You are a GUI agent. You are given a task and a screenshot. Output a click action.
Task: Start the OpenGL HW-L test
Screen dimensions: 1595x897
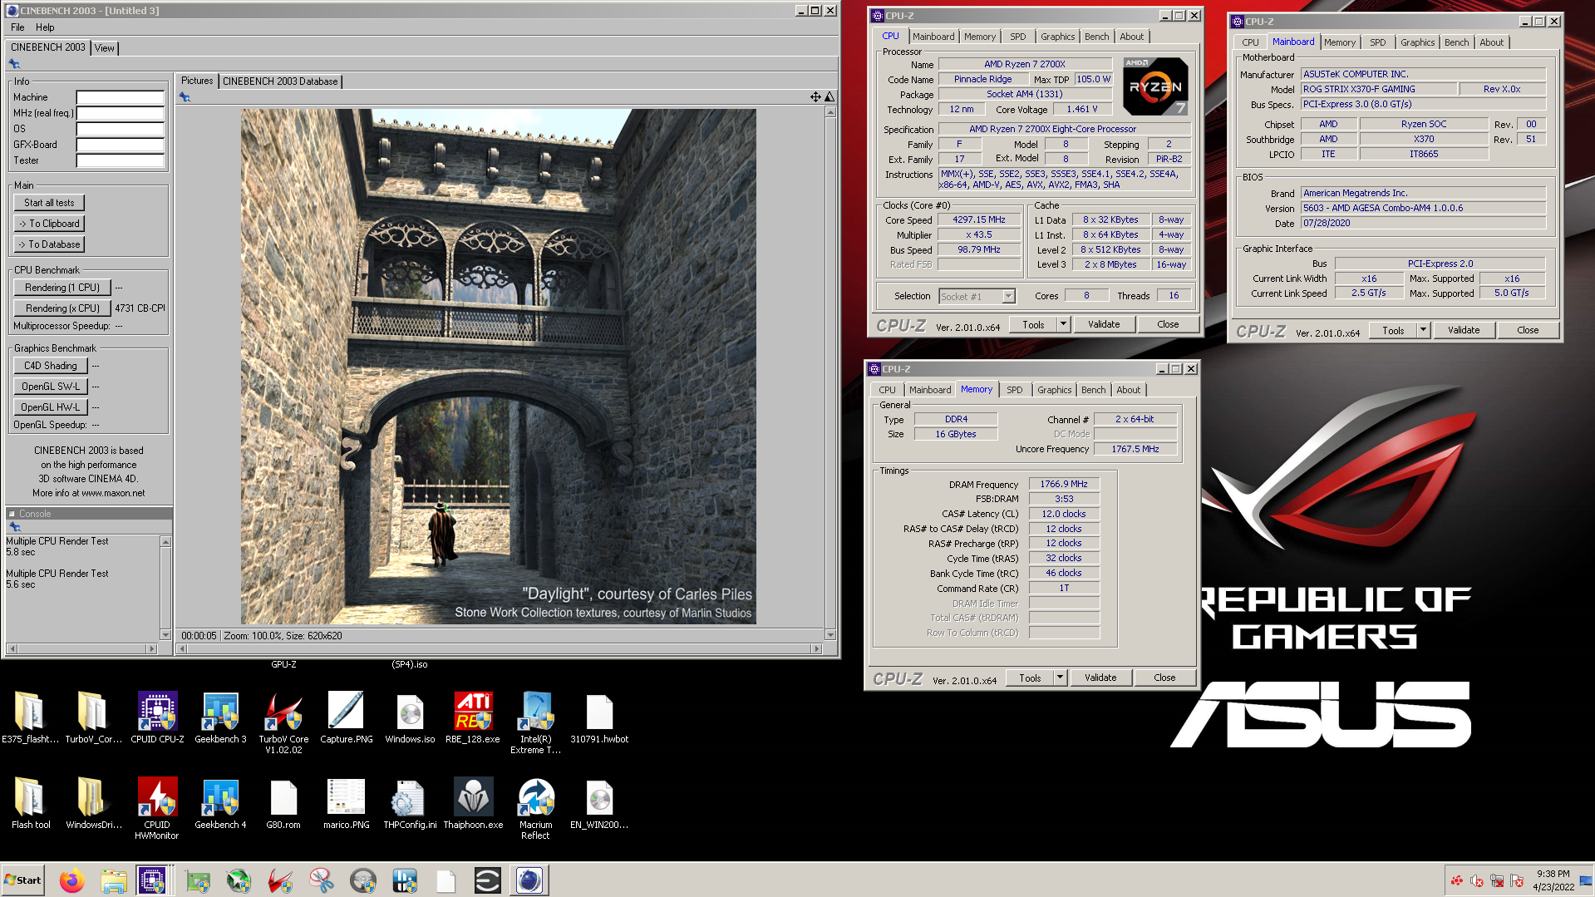[50, 407]
